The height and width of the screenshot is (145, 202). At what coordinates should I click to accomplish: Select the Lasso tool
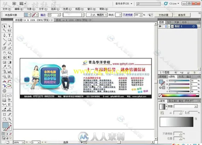tap(9, 30)
